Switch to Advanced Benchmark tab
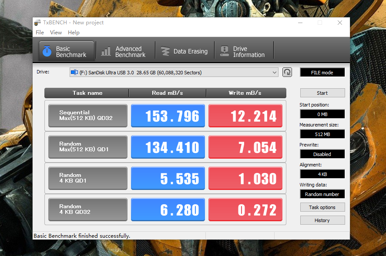The image size is (386, 256). pos(126,51)
